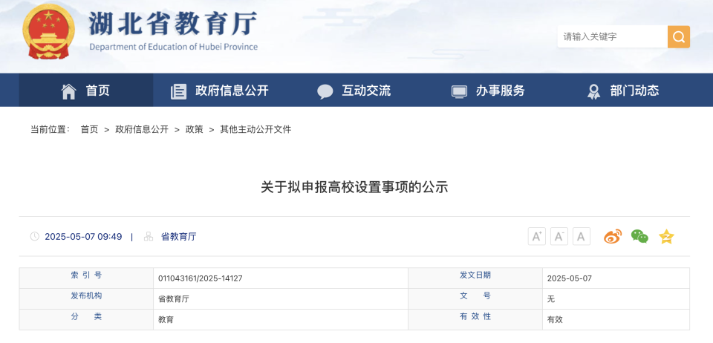Click the 请输入关键字 search field

tap(612, 37)
